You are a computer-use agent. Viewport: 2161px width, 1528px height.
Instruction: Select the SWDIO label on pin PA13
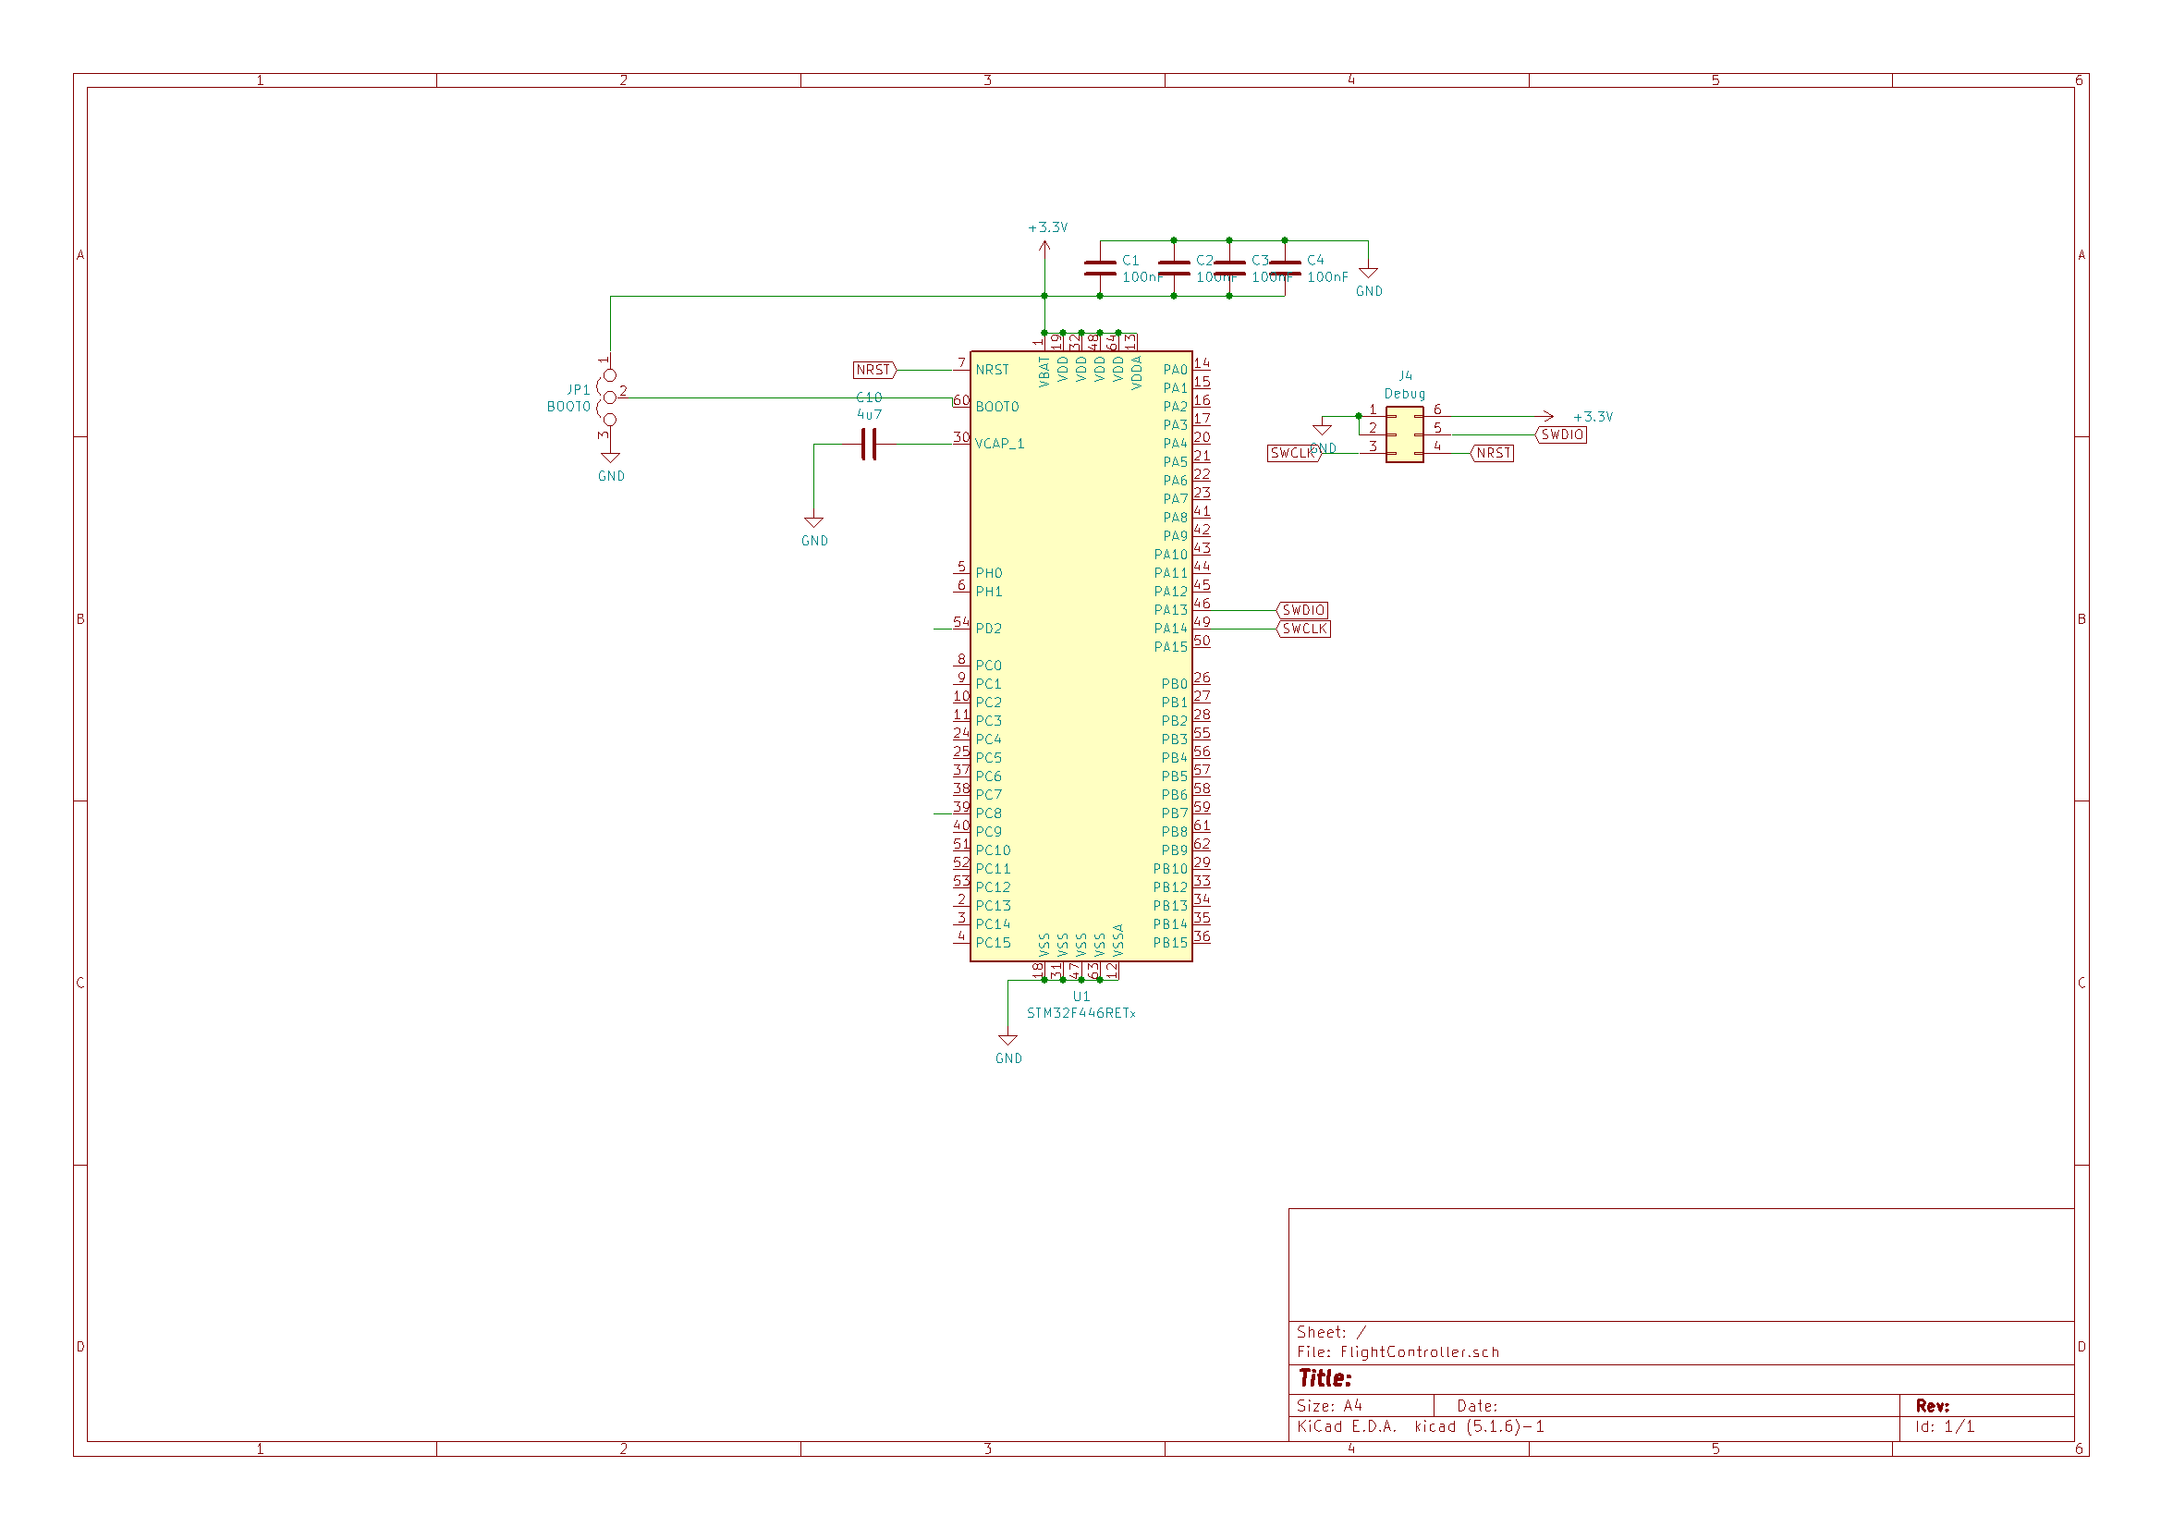tap(1304, 610)
